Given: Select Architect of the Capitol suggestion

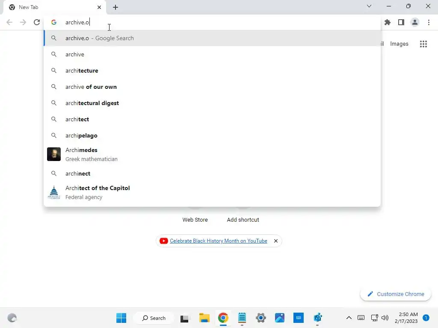Looking at the screenshot, I should click(x=212, y=193).
